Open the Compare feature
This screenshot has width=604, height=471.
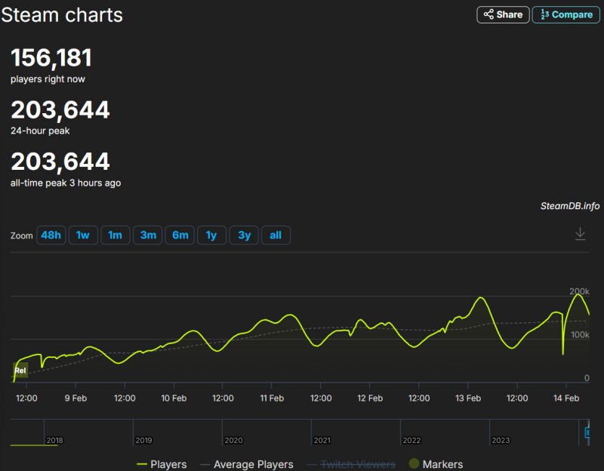pyautogui.click(x=566, y=14)
